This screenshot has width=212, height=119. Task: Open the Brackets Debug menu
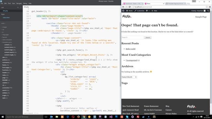pyautogui.click(x=25, y=3)
